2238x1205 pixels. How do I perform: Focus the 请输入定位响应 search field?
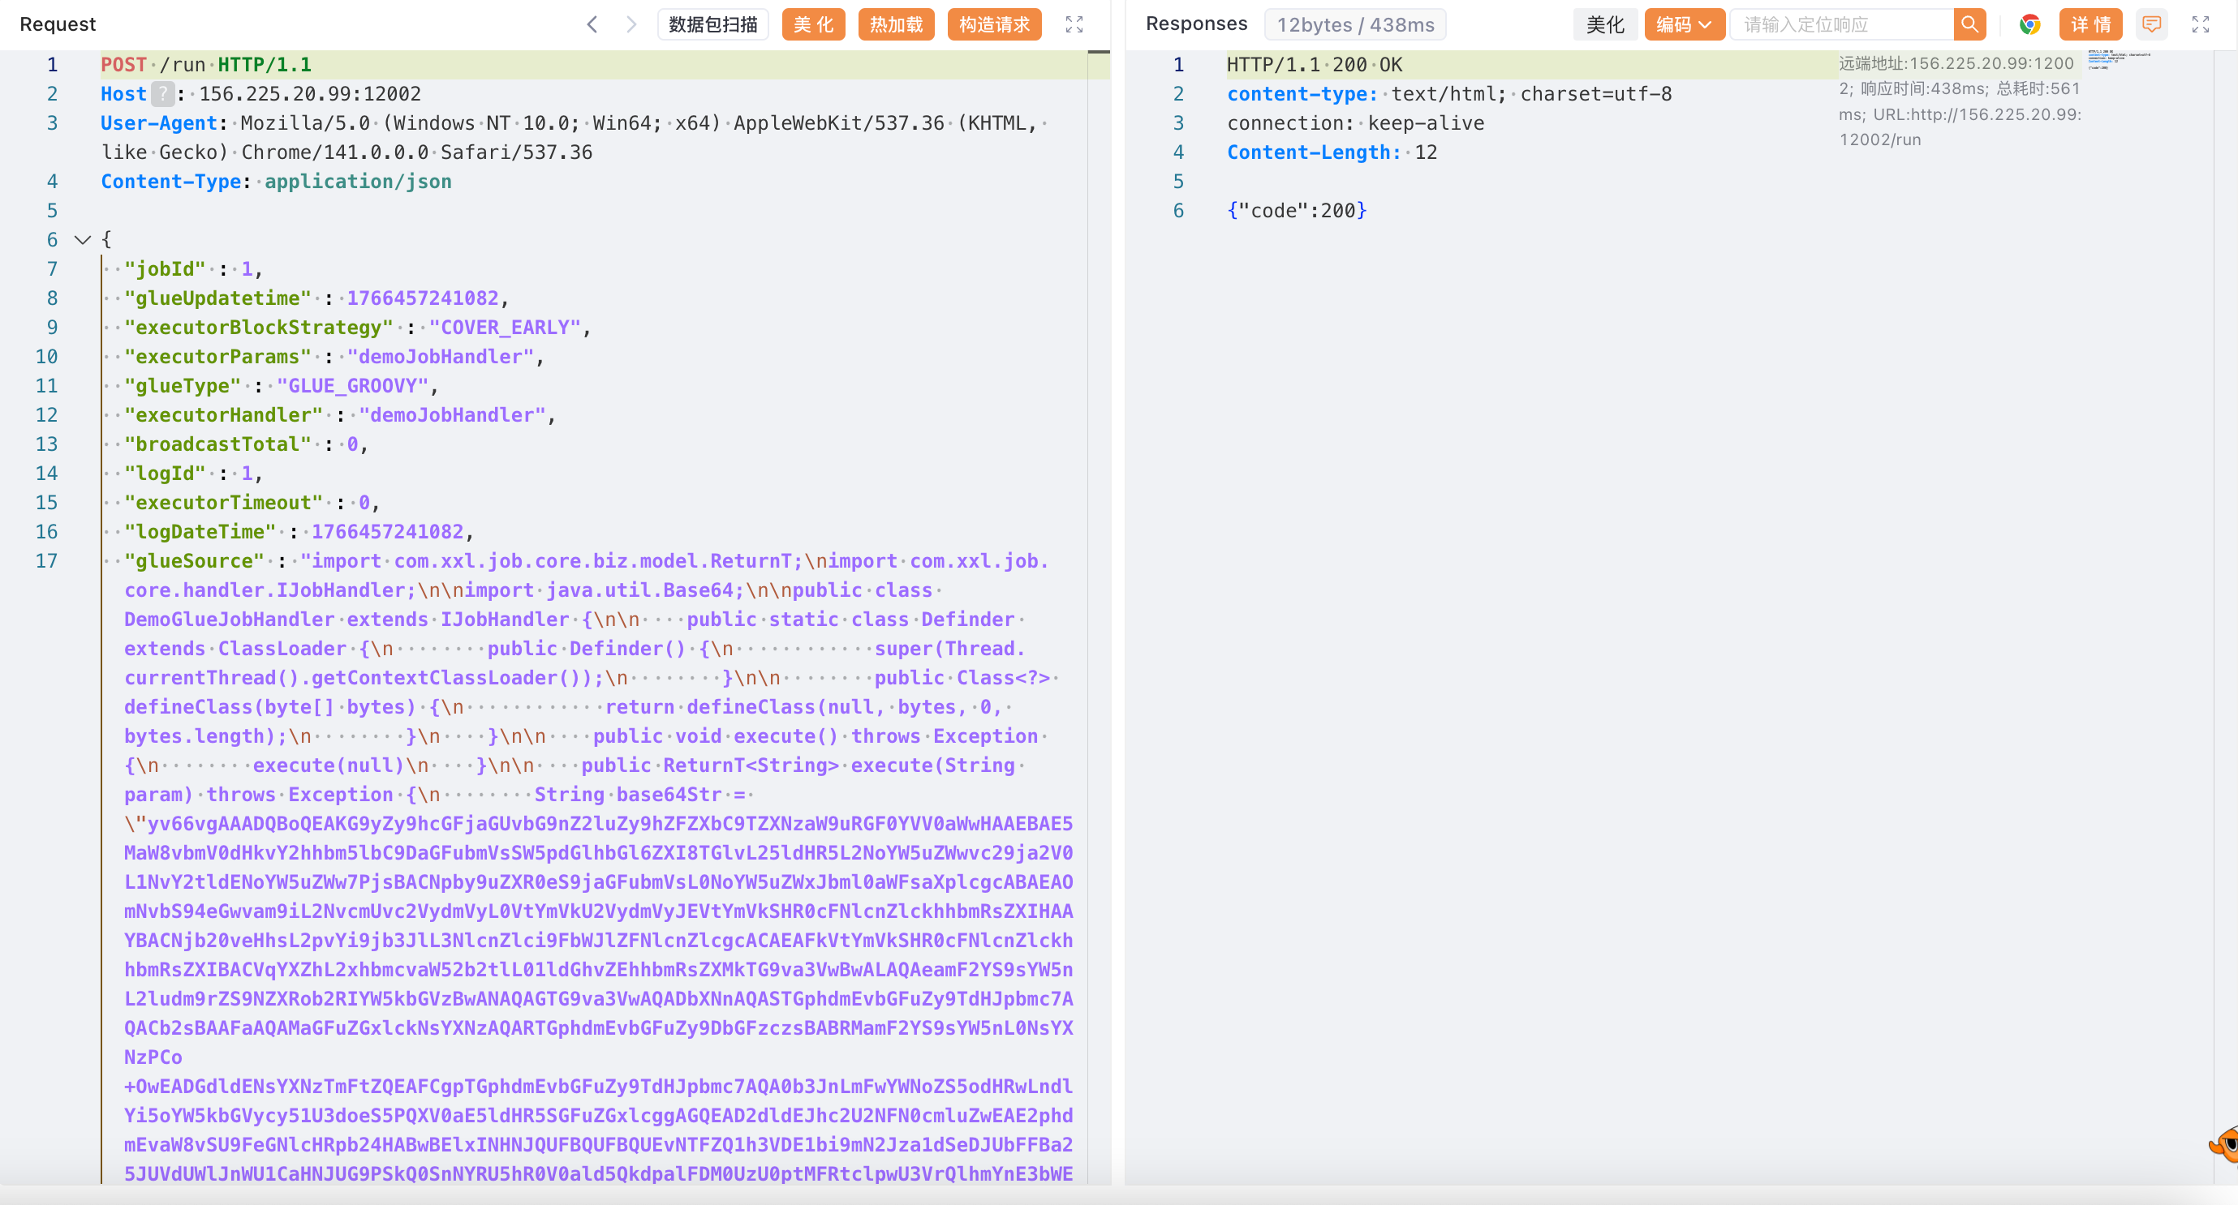1842,24
